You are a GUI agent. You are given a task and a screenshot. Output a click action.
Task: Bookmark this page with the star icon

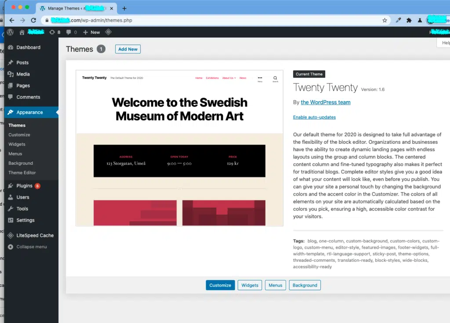[385, 20]
